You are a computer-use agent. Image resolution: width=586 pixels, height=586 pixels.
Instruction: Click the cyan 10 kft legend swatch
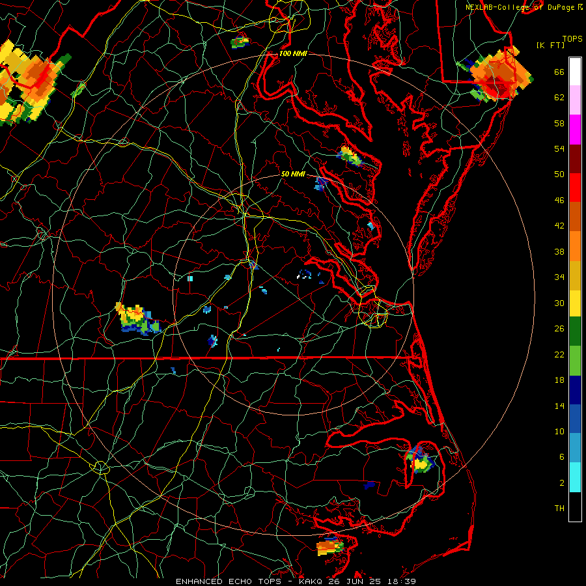tap(575, 477)
